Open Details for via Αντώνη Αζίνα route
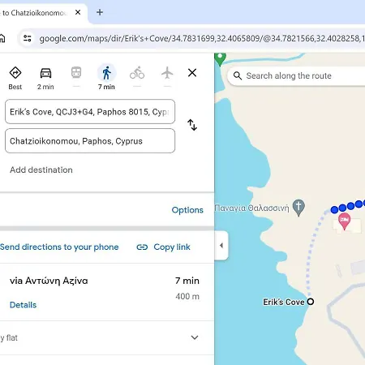The image size is (365, 365). pos(23,305)
